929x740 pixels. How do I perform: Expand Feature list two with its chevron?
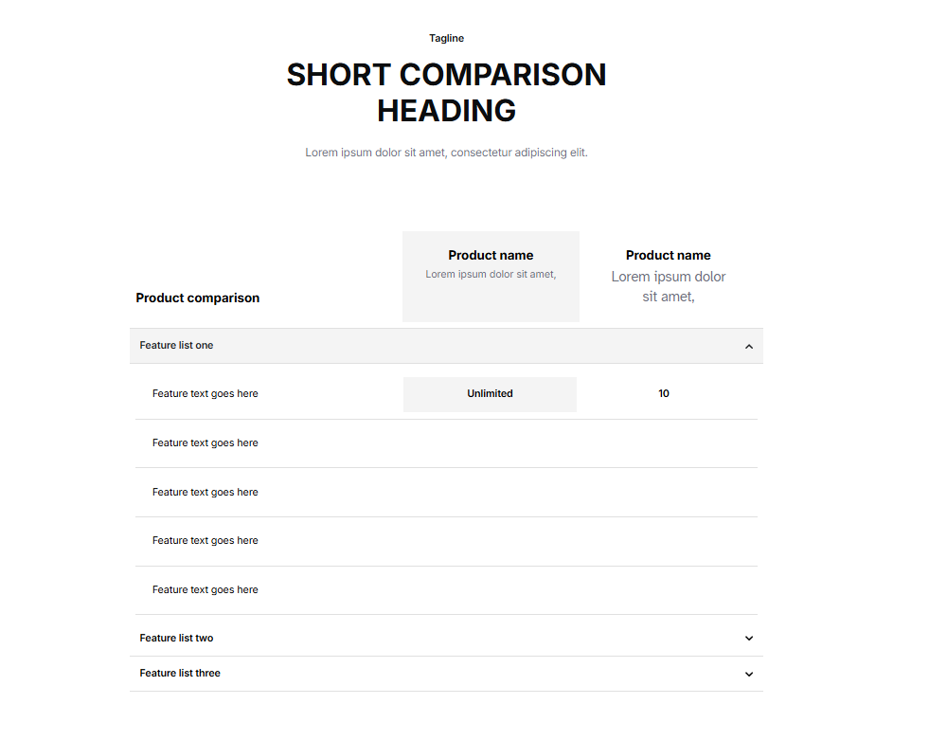coord(748,639)
